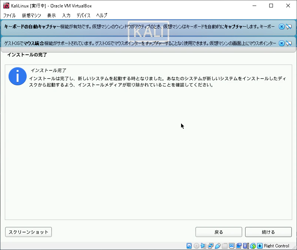Click the recording status icon

coord(238,246)
